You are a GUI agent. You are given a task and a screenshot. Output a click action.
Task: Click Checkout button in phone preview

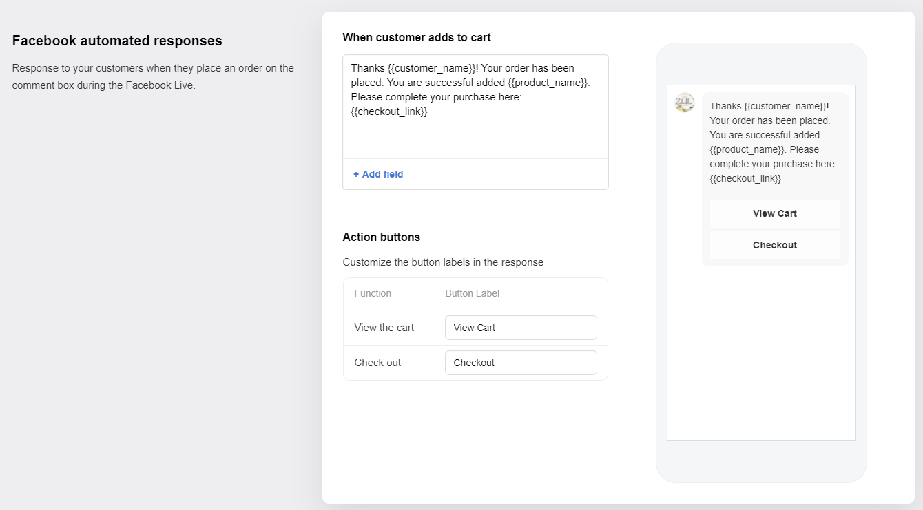tap(775, 245)
